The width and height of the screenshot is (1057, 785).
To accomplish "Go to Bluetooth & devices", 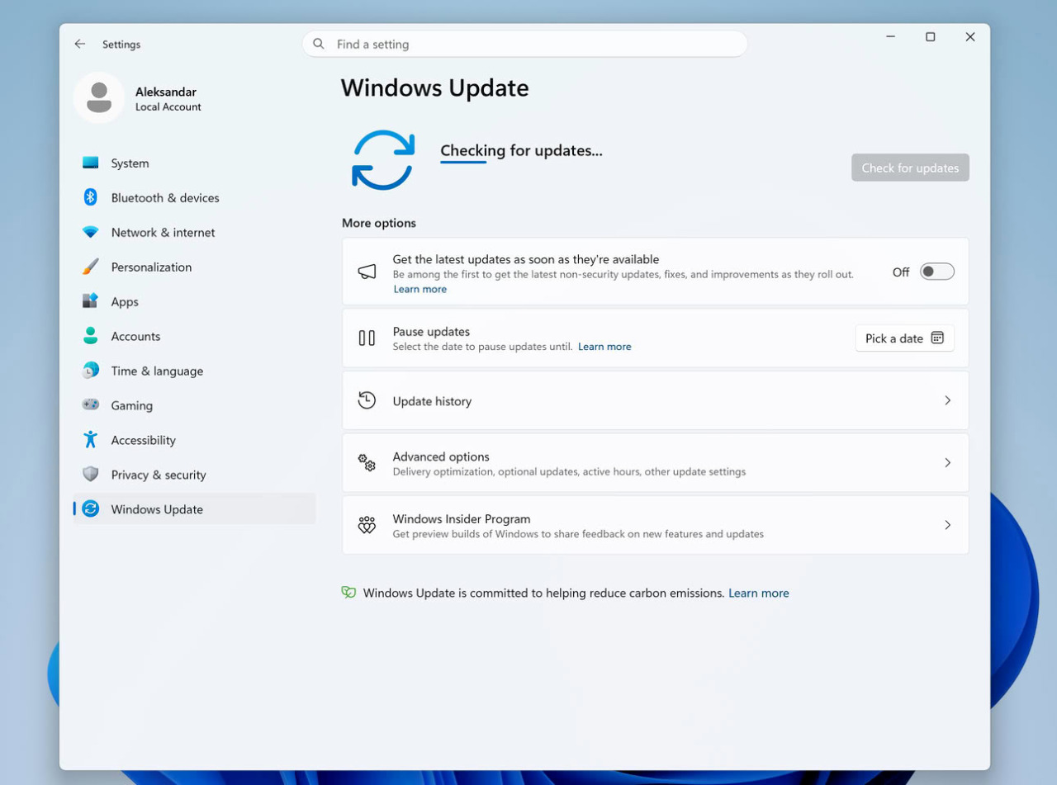I will click(x=194, y=198).
